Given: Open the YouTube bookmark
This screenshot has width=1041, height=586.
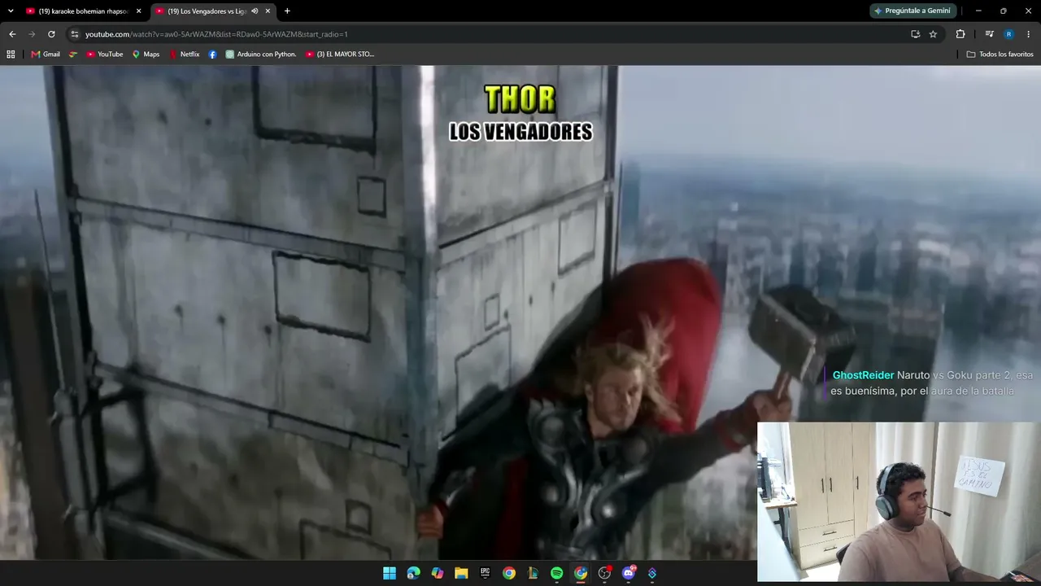Looking at the screenshot, I should [x=105, y=55].
